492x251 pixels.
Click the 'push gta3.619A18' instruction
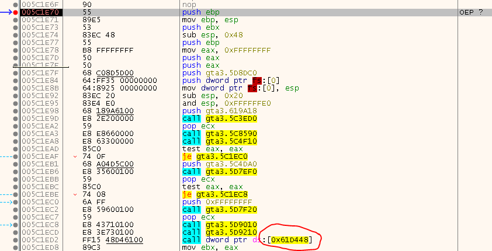click(220, 111)
